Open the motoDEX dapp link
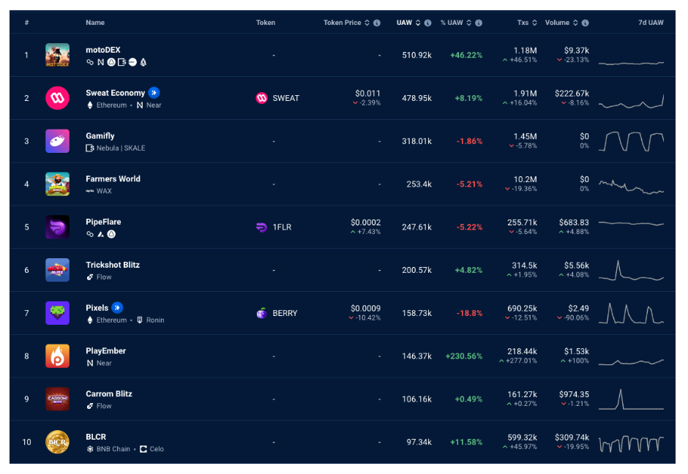 tap(103, 50)
